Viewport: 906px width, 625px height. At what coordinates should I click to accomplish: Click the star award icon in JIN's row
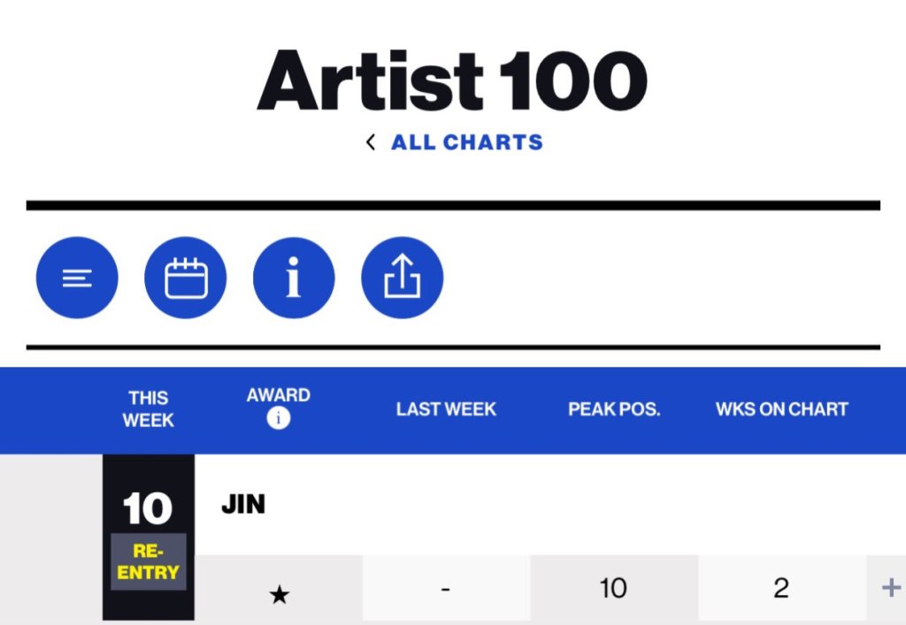click(279, 595)
